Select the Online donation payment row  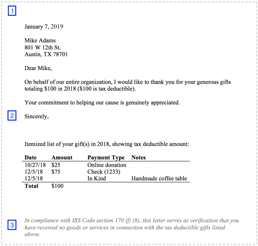[x=107, y=165]
